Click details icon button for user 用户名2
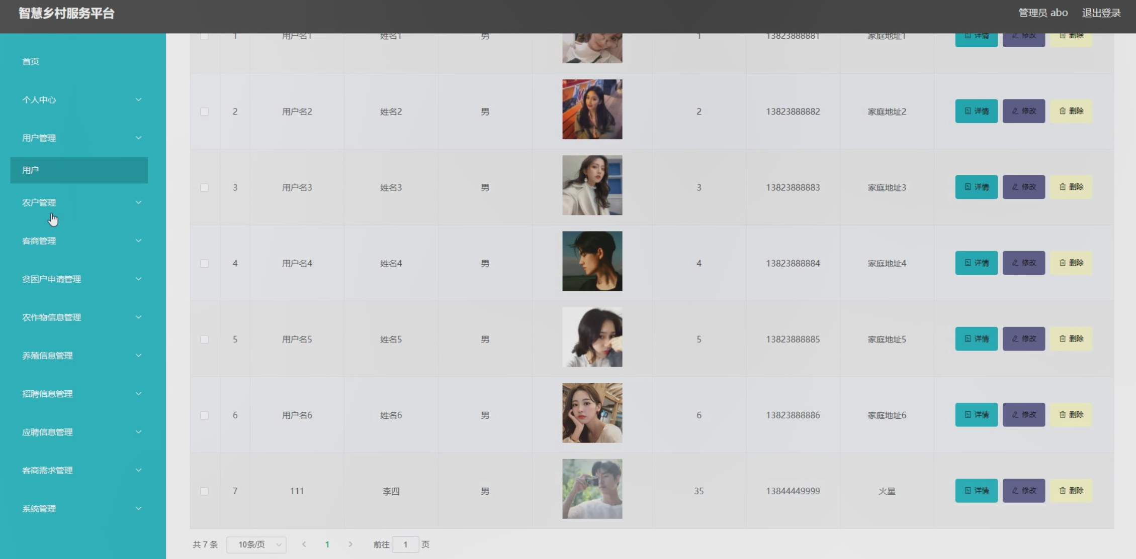 pyautogui.click(x=976, y=111)
